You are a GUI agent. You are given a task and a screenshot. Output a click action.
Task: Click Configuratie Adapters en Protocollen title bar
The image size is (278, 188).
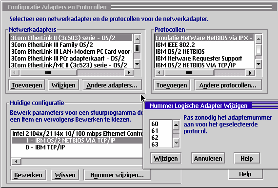tap(140, 7)
